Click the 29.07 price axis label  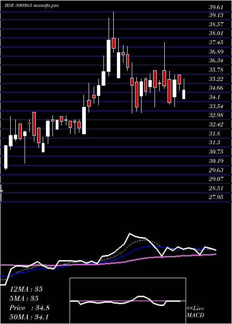click(x=216, y=179)
